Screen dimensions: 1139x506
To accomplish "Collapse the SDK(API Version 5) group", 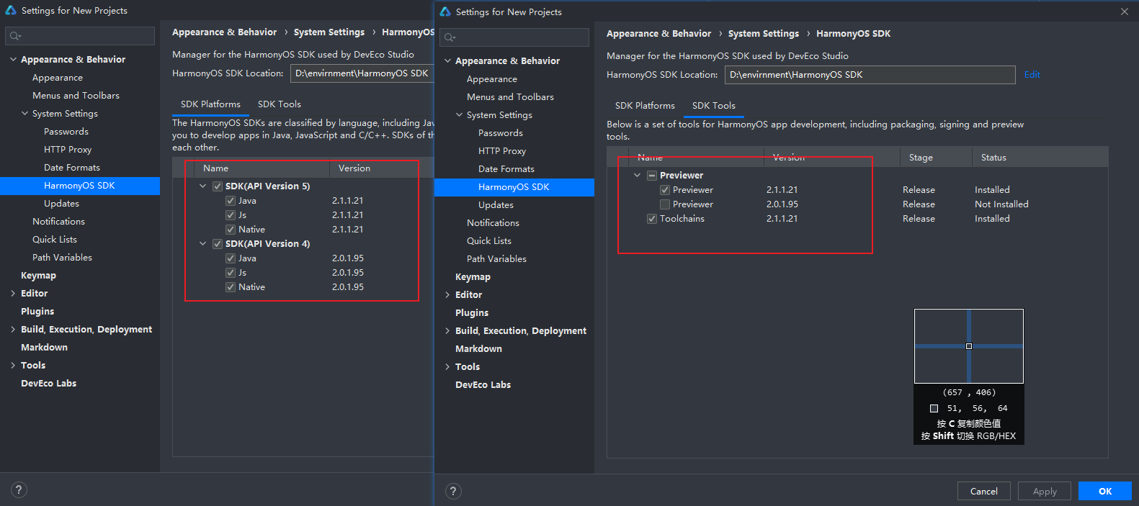I will (x=203, y=186).
